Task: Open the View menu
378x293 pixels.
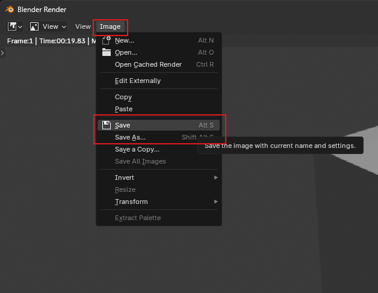Action: tap(83, 26)
